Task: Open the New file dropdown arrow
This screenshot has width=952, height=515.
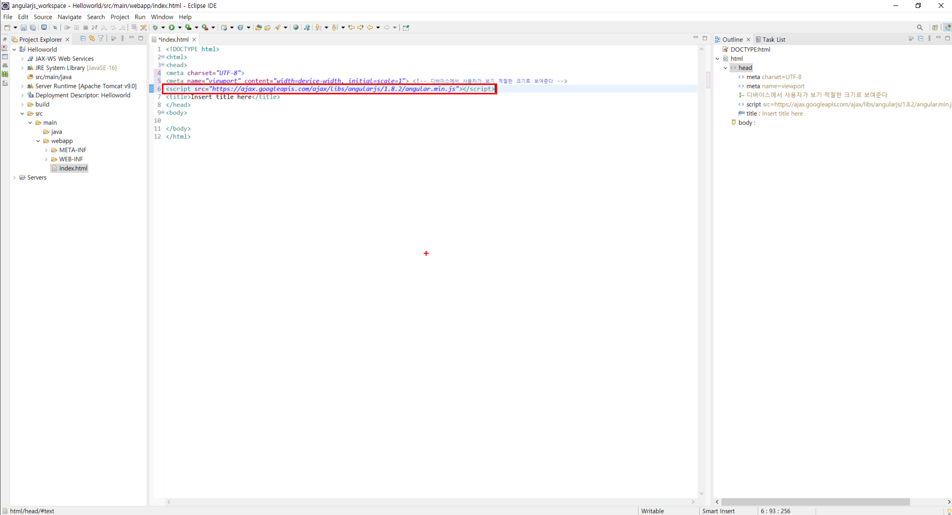Action: tap(15, 28)
